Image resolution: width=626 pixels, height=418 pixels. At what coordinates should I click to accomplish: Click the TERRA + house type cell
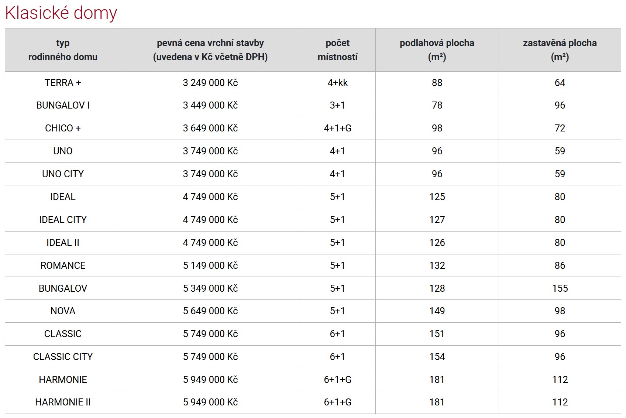click(63, 83)
